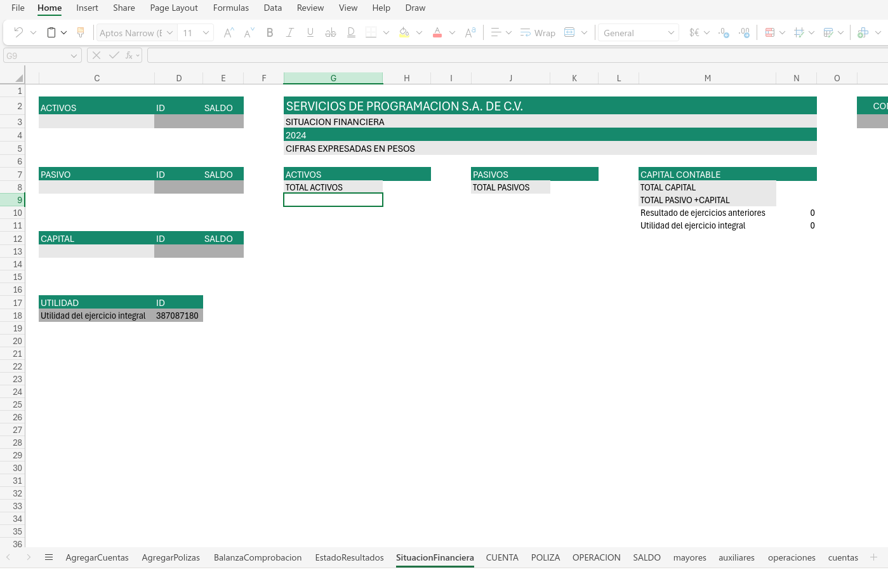Image resolution: width=888 pixels, height=572 pixels.
Task: Click in the formula bar input
Action: tap(517, 56)
